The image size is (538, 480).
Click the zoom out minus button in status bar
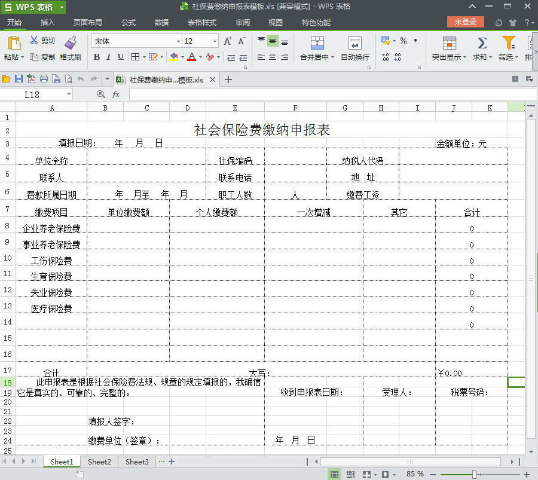tap(433, 475)
